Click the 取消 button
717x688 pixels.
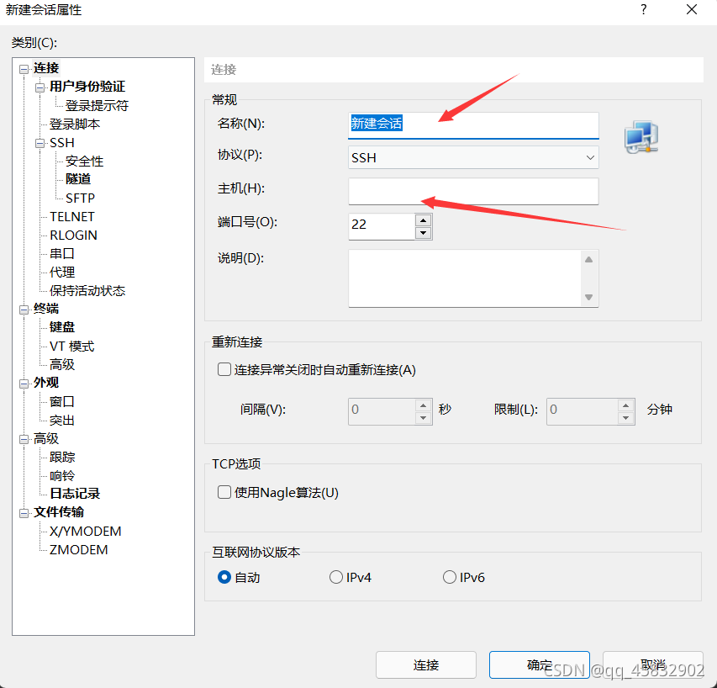tap(652, 664)
